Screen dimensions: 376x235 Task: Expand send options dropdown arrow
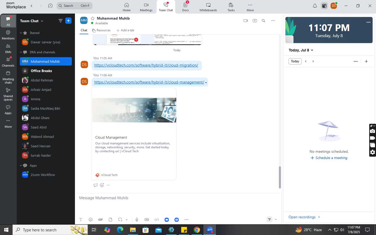point(276,219)
